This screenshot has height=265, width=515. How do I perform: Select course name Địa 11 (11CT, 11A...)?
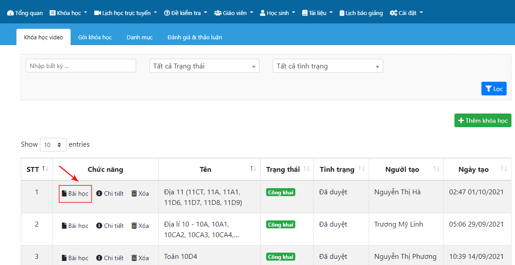(x=203, y=197)
